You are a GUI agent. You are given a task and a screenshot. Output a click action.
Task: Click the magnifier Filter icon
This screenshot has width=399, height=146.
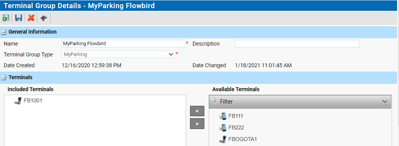coord(215,102)
